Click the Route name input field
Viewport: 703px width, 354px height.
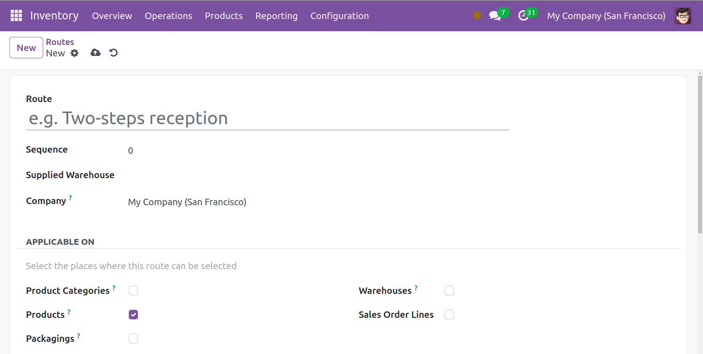(x=267, y=118)
